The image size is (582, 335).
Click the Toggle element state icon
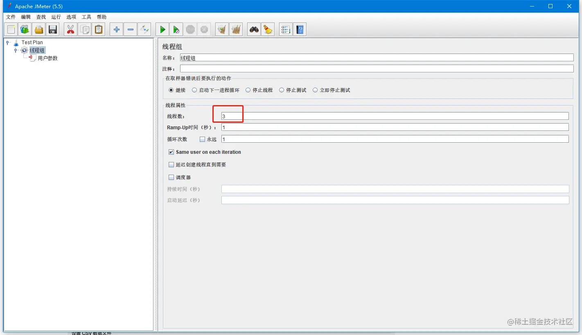[144, 29]
